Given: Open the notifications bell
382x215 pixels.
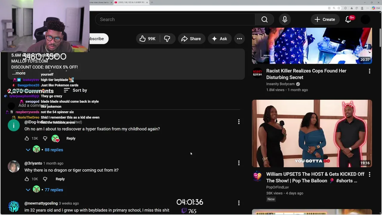Looking at the screenshot, I should click(348, 19).
